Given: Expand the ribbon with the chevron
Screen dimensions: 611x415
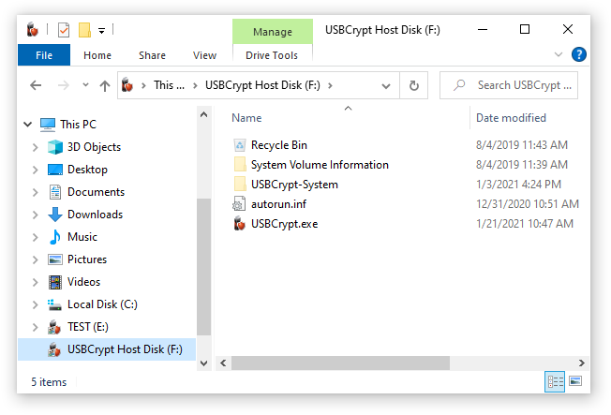Looking at the screenshot, I should tap(559, 54).
